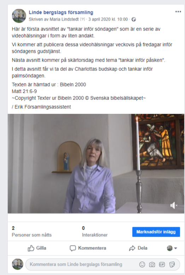Insert a GIF in the comment
Screen dimensions: 185x275
(162, 264)
